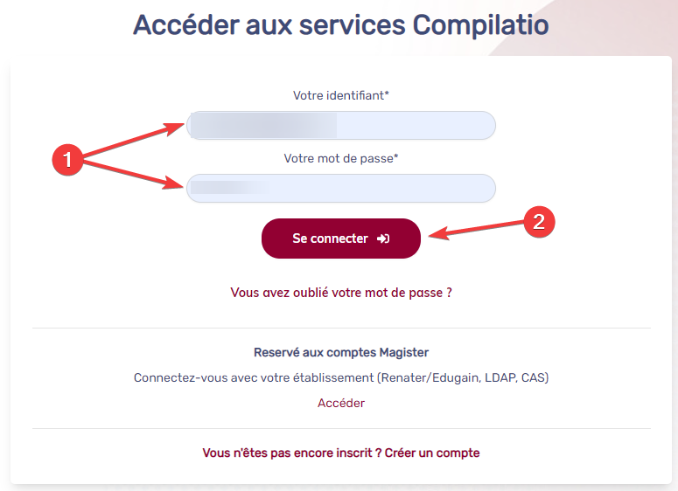The width and height of the screenshot is (678, 491).
Task: Focus the Votre mot de passe field
Action: pos(340,188)
